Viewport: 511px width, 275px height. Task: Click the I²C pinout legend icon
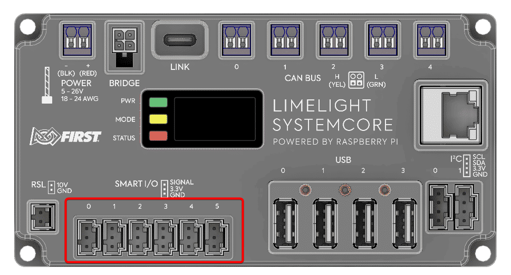(x=467, y=166)
